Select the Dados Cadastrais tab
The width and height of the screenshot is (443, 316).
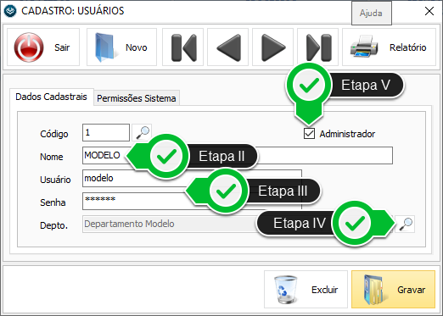tap(51, 97)
